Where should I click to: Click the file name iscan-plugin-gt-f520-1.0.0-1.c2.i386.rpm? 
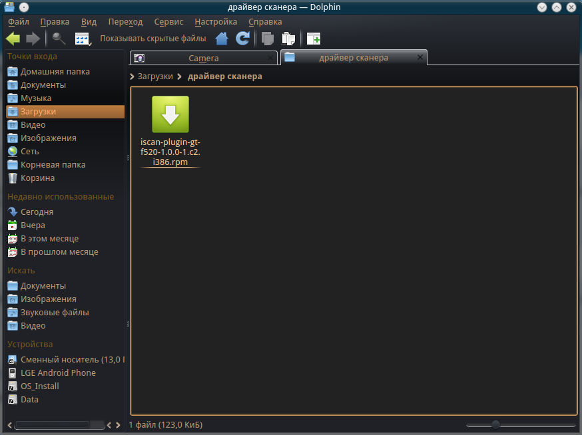[x=170, y=152]
